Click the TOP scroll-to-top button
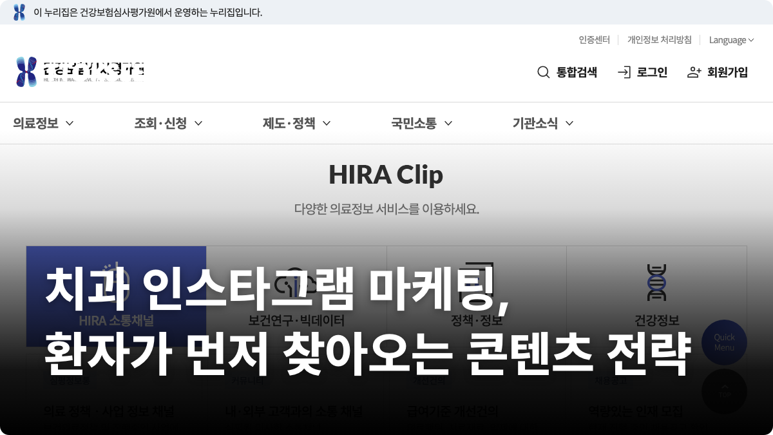This screenshot has height=435, width=773. click(724, 392)
